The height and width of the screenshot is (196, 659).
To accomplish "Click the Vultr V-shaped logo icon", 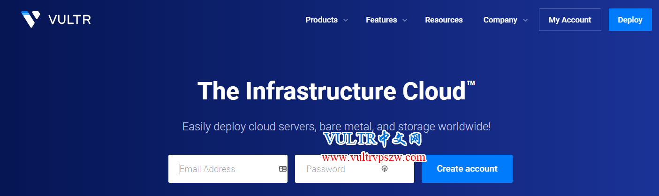I will tap(31, 19).
